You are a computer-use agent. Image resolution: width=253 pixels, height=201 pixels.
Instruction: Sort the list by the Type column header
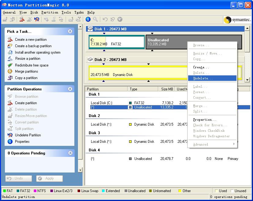[142, 89]
